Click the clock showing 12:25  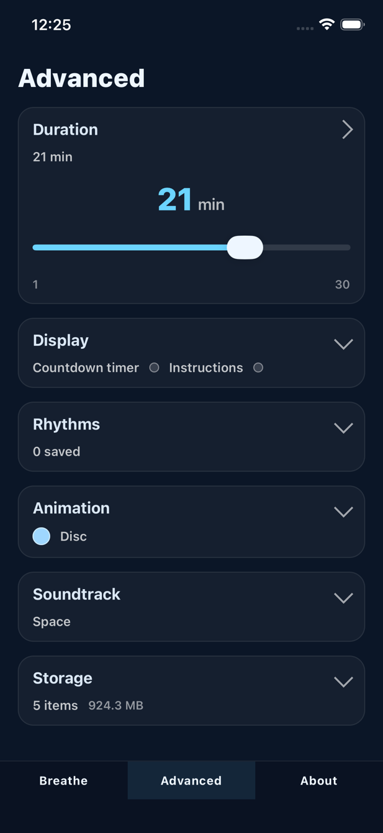[x=52, y=24]
